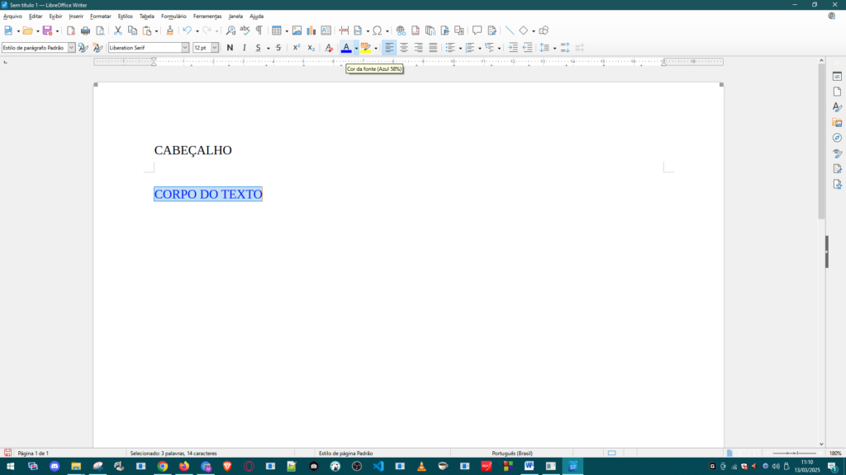The image size is (846, 475).
Task: Click the 180% zoom level indicator
Action: coord(835,453)
